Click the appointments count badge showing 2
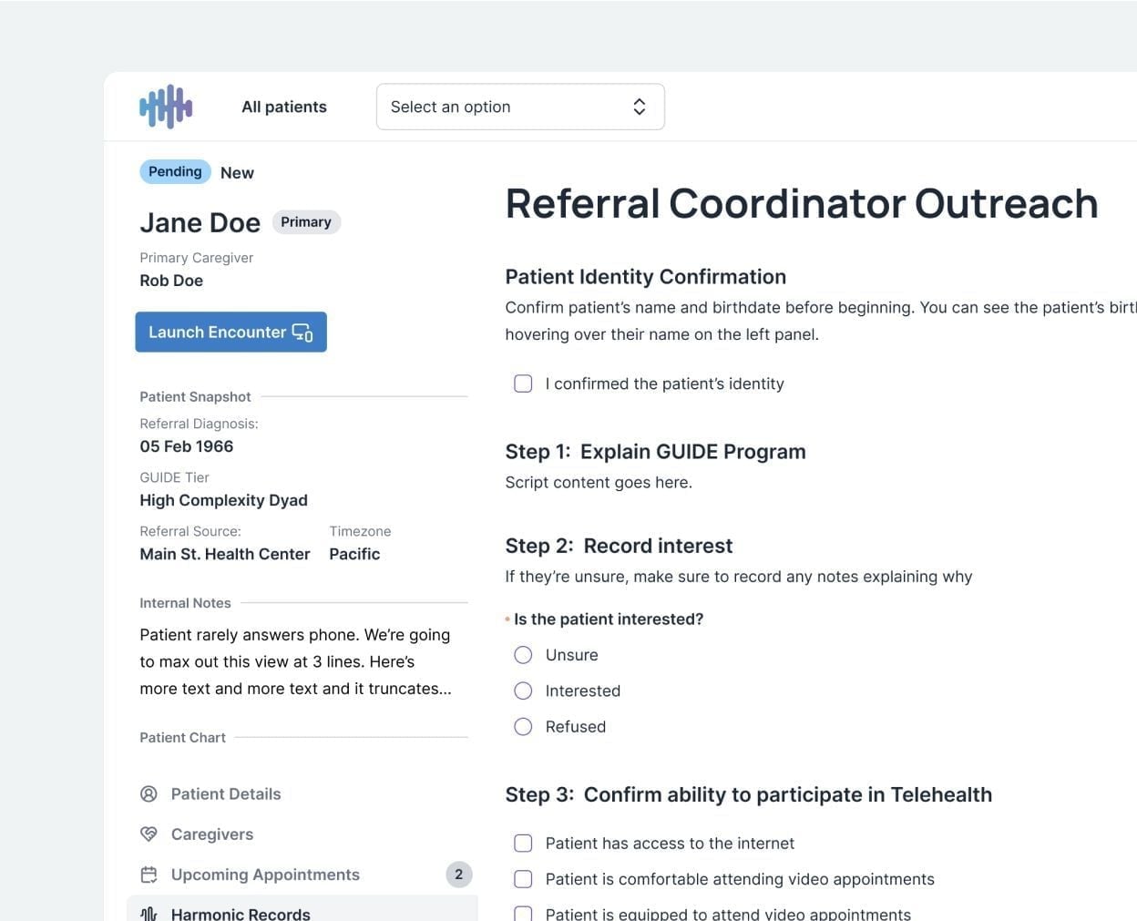1137x921 pixels. [459, 874]
